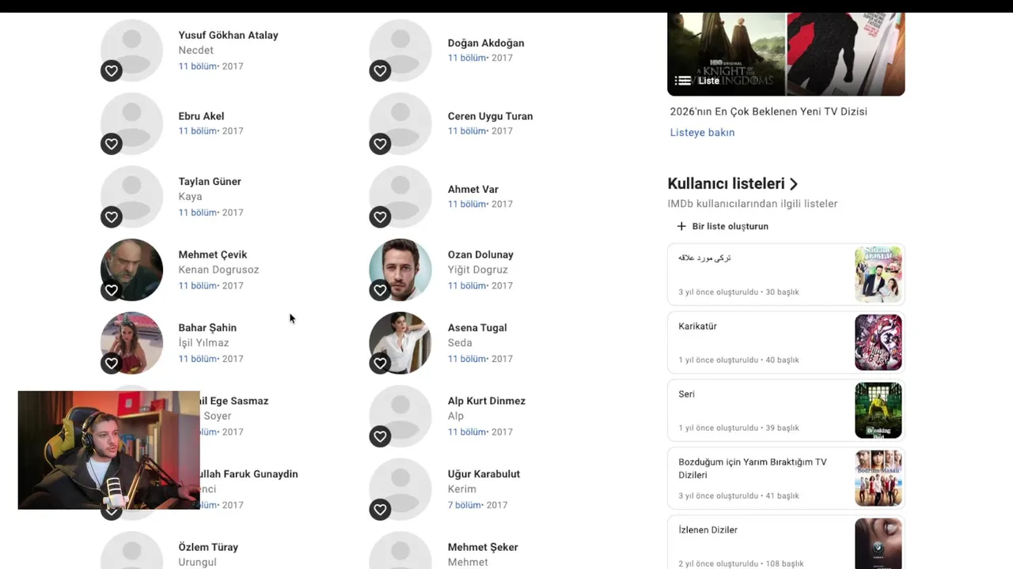Show Uğur Karabulut's 7 bölüm episodes

click(x=465, y=505)
